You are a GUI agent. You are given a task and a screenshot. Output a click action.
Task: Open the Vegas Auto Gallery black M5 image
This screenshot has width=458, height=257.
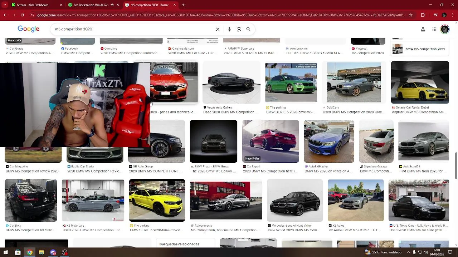pos(232,82)
